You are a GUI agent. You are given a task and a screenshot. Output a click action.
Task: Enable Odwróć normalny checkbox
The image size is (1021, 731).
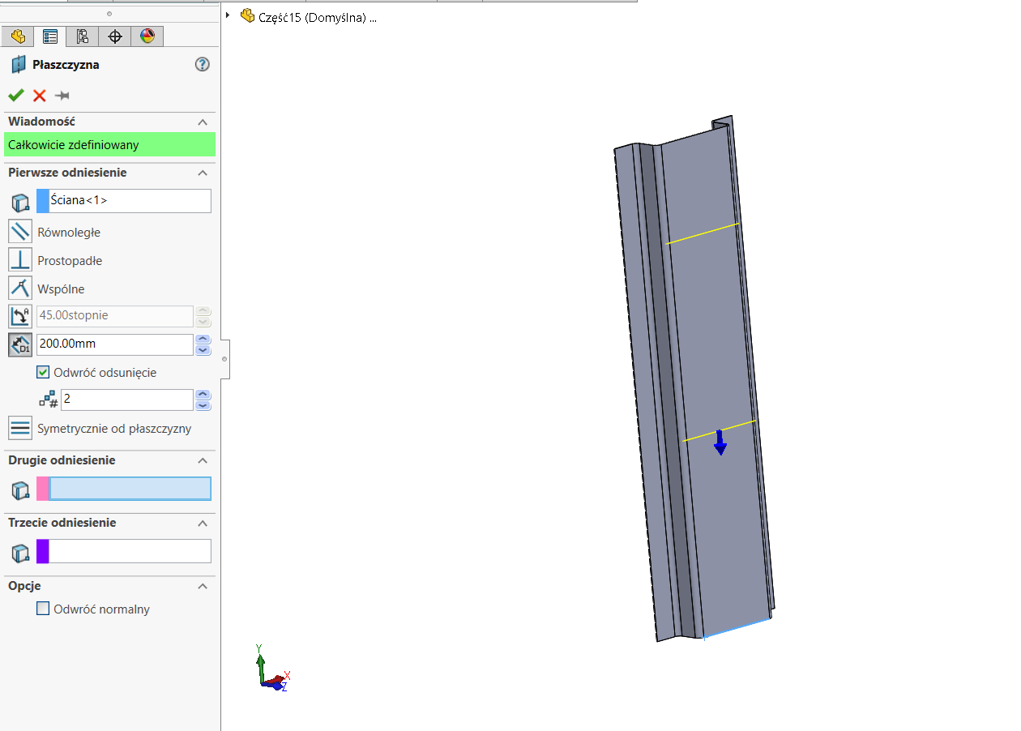click(43, 609)
